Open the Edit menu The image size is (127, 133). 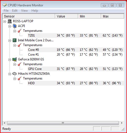[15, 11]
